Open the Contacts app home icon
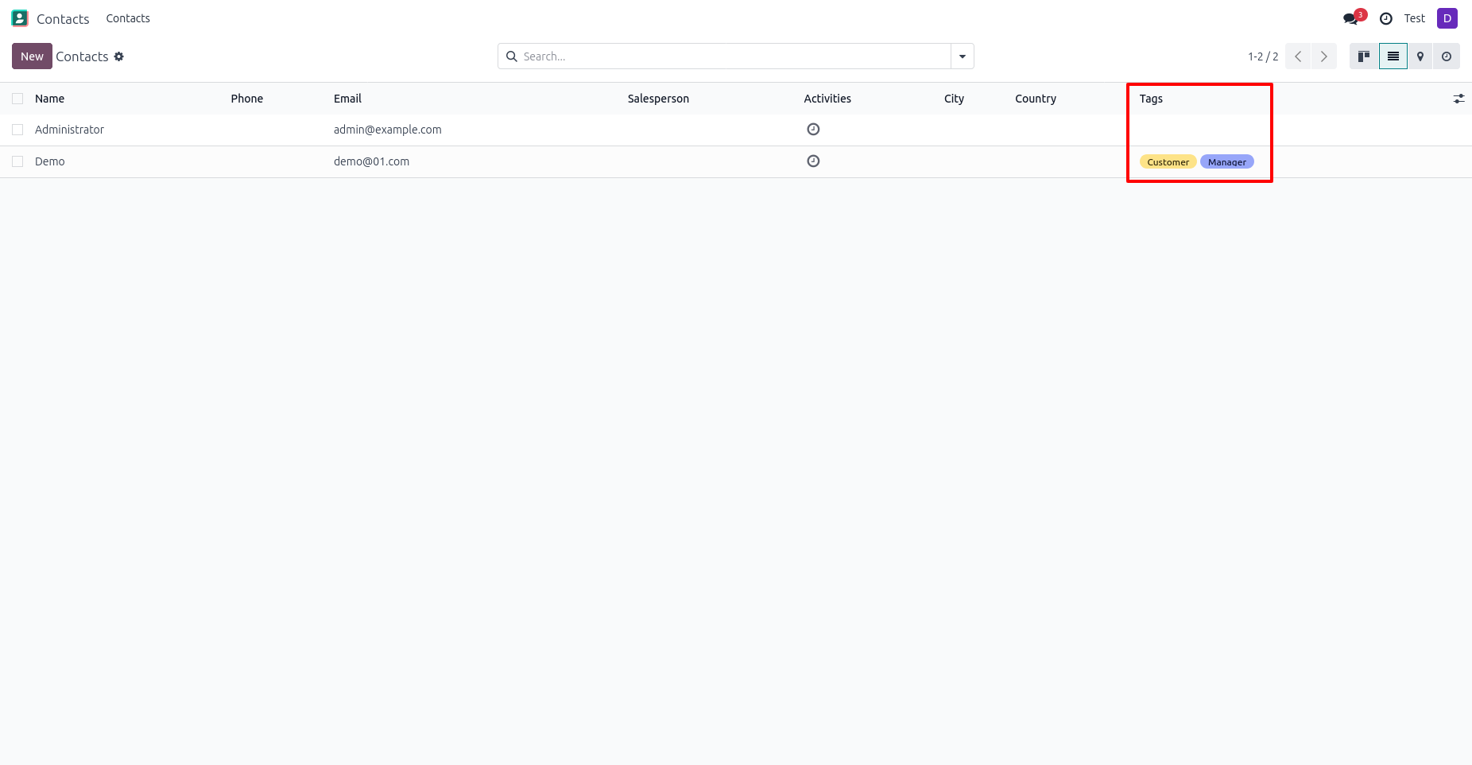Screen dimensions: 1472x765 20,18
